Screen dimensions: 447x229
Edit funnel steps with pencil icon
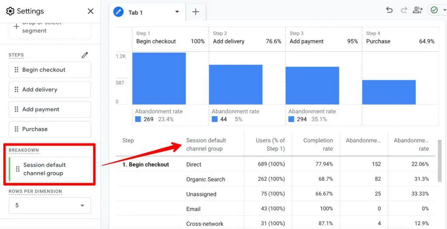click(x=85, y=55)
